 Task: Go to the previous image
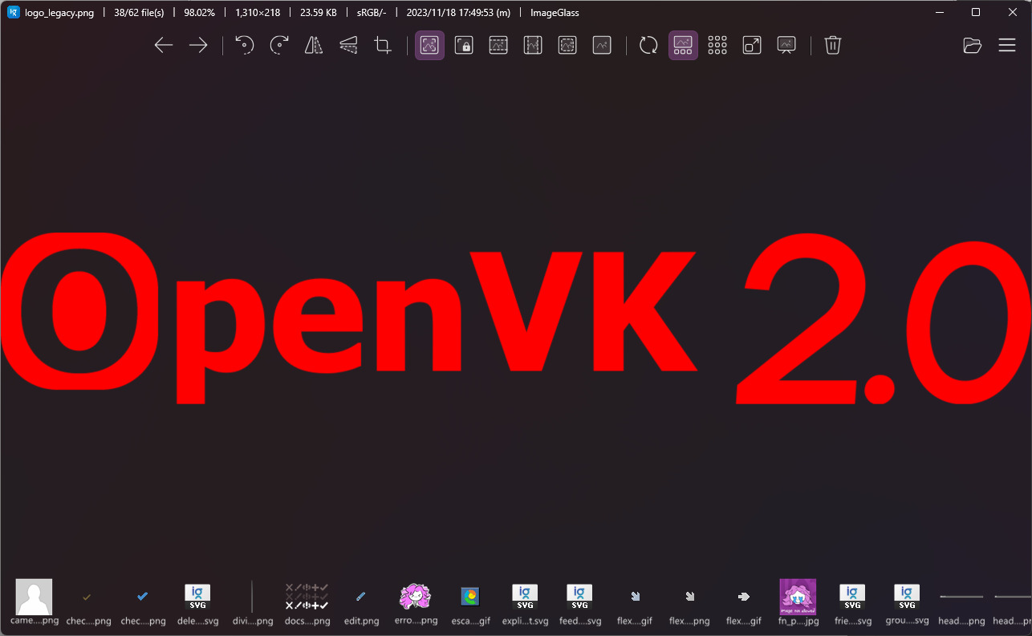click(x=164, y=46)
